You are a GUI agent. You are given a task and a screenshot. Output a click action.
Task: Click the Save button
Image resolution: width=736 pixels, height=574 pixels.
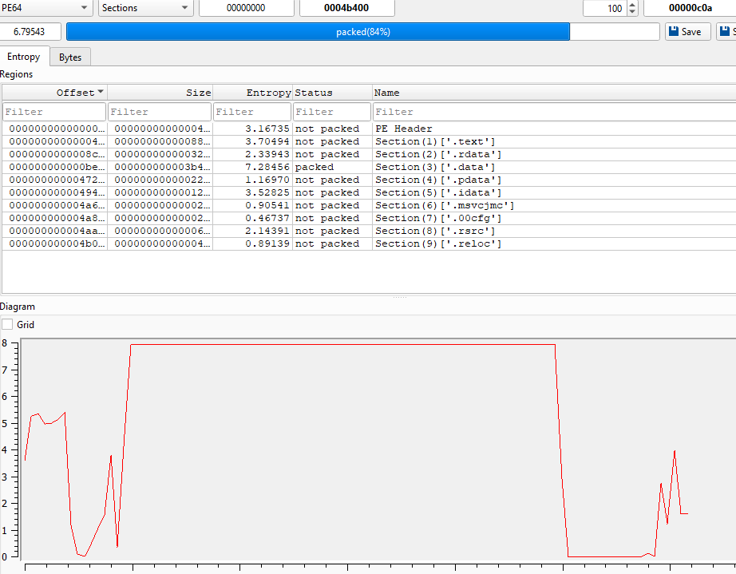(x=687, y=32)
